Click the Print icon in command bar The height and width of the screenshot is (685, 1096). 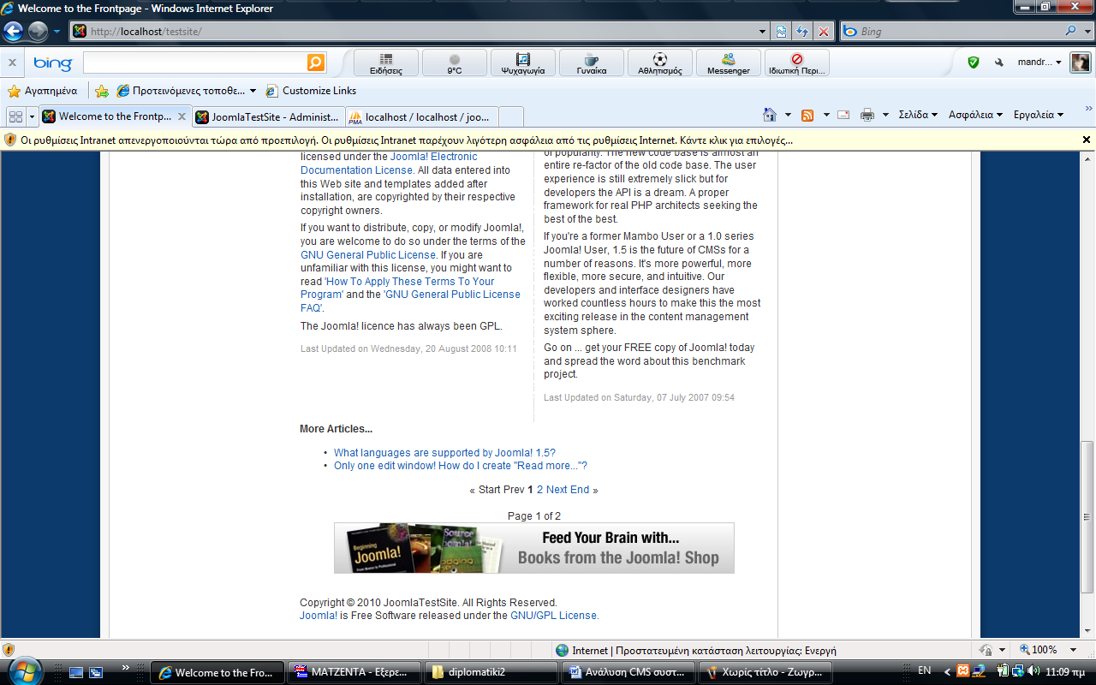click(x=867, y=115)
